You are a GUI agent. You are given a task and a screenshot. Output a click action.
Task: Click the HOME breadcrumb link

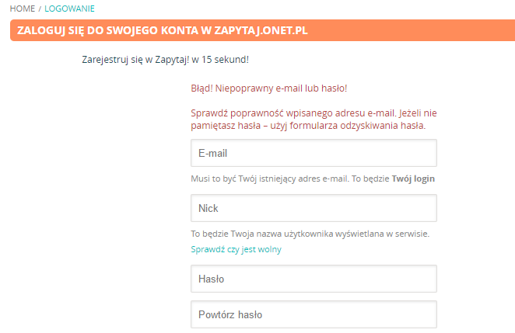pos(22,8)
